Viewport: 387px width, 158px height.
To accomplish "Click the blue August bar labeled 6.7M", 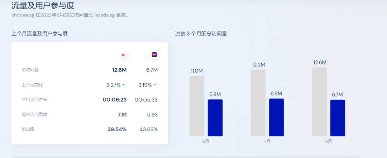I will [338, 118].
